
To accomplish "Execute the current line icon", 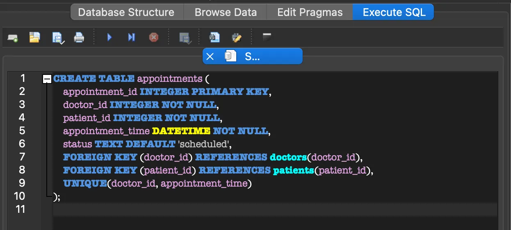I will point(131,38).
